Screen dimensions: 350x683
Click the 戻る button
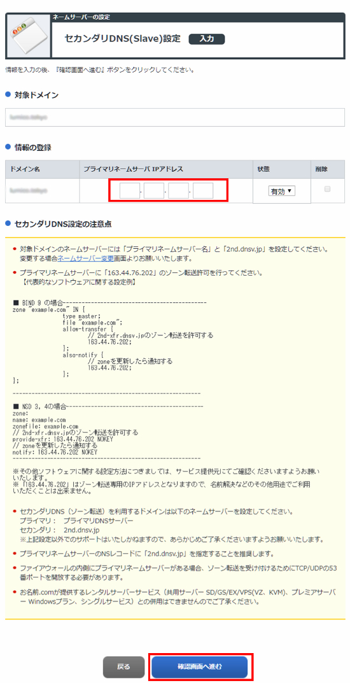pyautogui.click(x=123, y=666)
